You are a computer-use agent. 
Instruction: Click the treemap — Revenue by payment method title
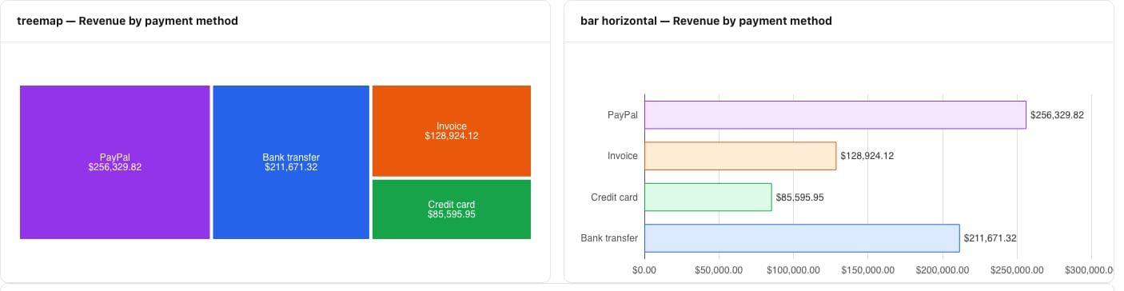point(128,21)
